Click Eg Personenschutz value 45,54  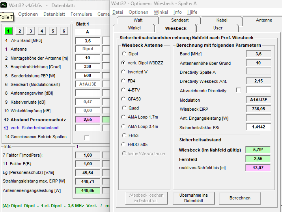pyautogui.click(x=88, y=173)
